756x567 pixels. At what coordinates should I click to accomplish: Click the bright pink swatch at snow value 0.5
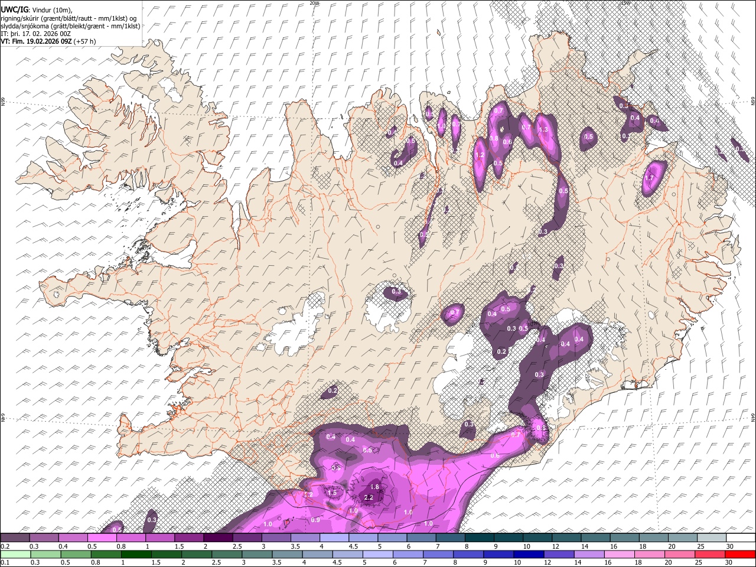coord(102,538)
